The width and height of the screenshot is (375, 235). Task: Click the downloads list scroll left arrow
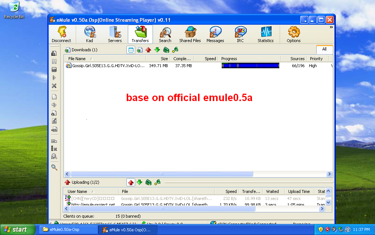click(67, 174)
